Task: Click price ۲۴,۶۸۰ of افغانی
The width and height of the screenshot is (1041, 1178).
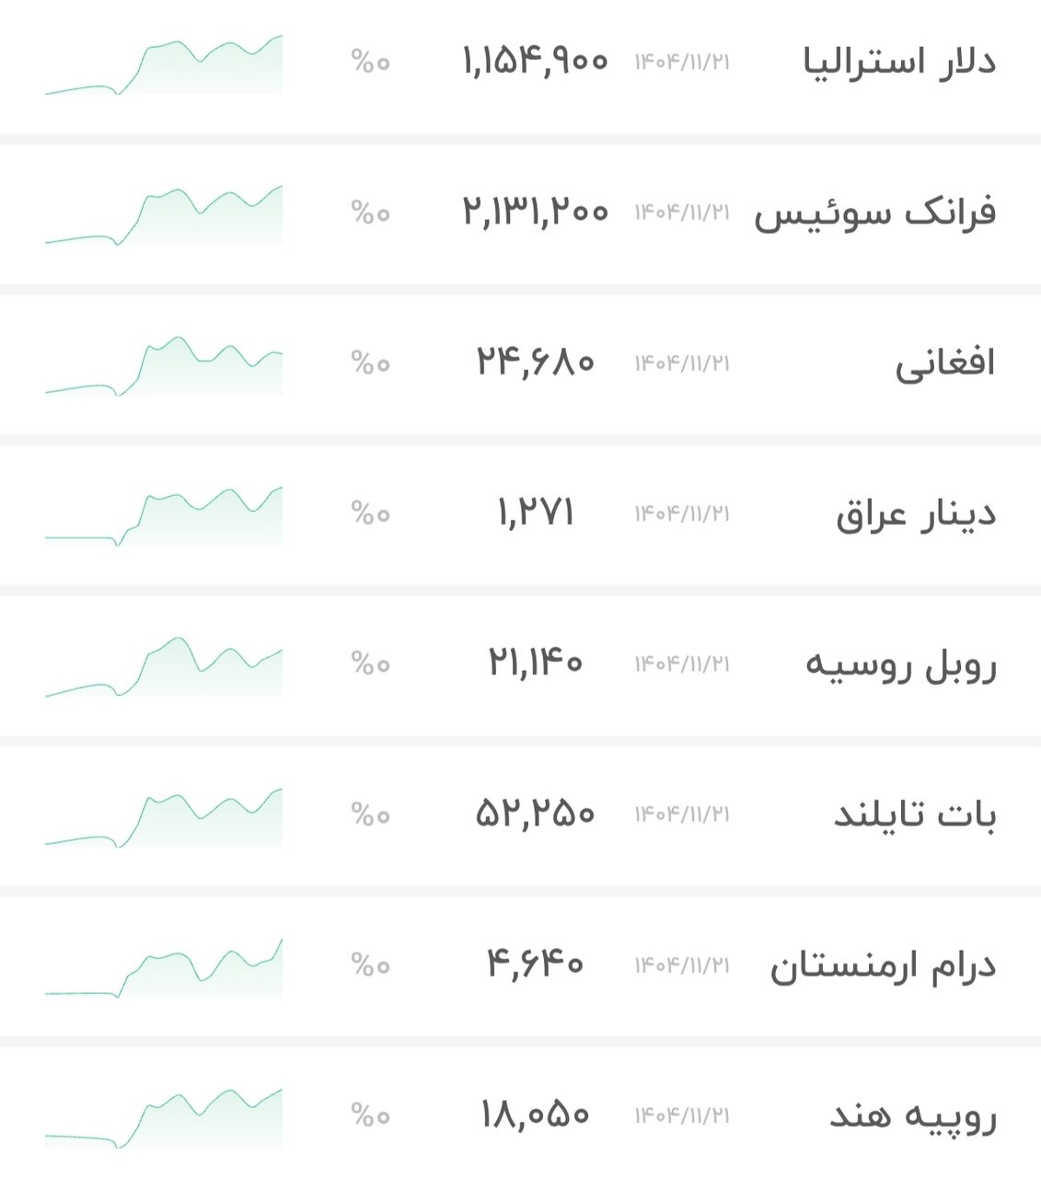Action: tap(536, 362)
